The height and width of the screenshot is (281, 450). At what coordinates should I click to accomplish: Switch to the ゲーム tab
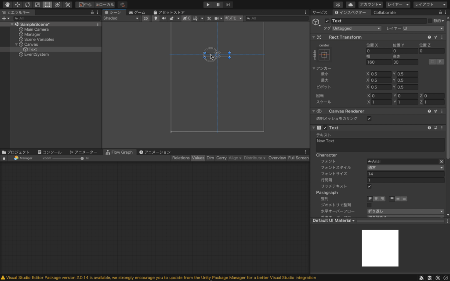click(x=137, y=12)
